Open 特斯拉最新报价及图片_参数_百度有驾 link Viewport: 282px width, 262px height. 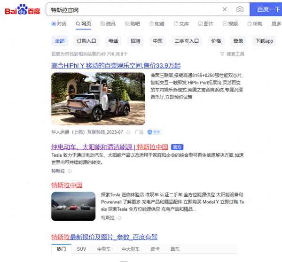(104, 237)
